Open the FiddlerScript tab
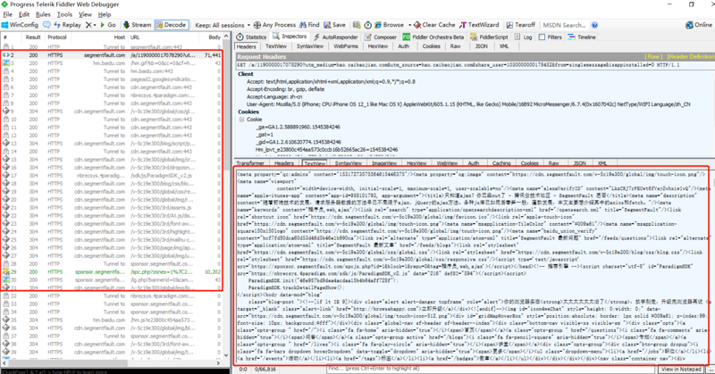 point(489,37)
